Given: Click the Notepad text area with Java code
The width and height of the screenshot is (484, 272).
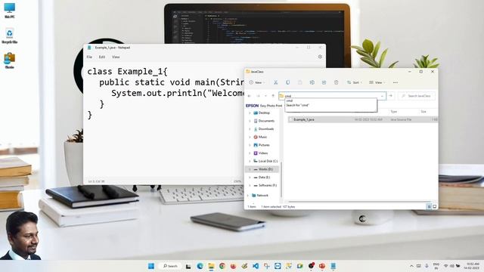Looking at the screenshot, I should click(x=163, y=119).
